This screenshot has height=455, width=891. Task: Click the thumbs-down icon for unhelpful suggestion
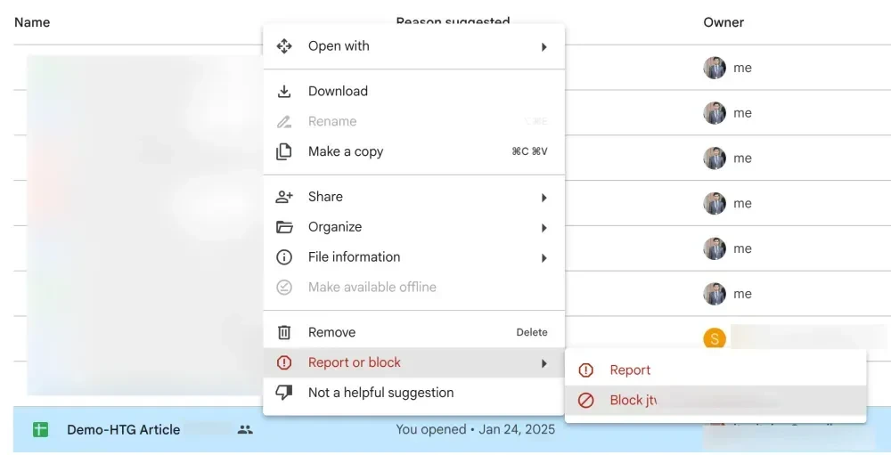point(284,393)
